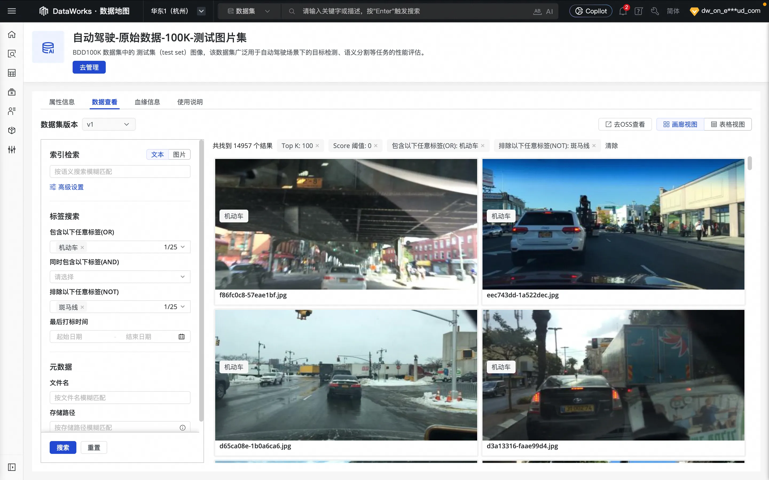The height and width of the screenshot is (480, 769).
Task: Open the Copilot assistant
Action: click(x=590, y=10)
